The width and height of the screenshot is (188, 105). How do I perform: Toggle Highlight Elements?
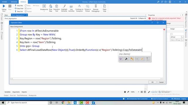(64, 8)
